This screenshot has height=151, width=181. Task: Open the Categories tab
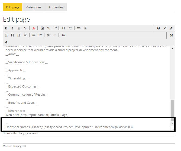coord(34,7)
